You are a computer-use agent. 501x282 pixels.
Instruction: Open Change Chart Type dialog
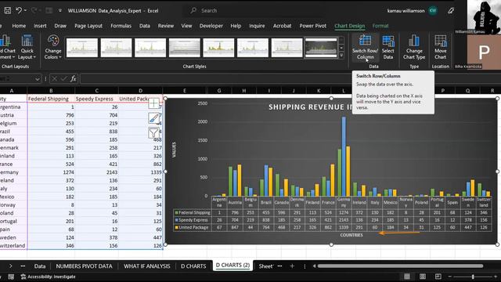414,47
